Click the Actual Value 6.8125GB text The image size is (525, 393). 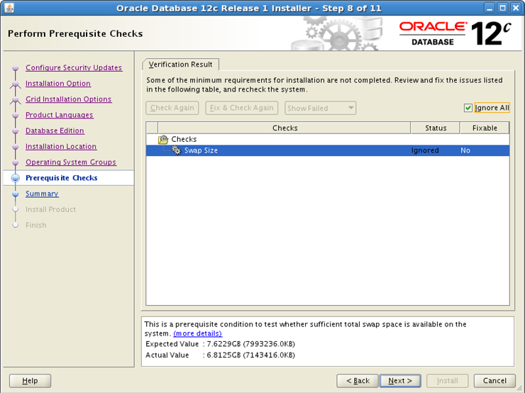[250, 355]
